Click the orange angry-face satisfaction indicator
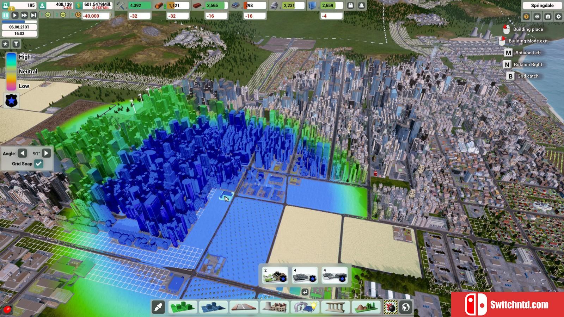564x317 pixels. [x=78, y=15]
